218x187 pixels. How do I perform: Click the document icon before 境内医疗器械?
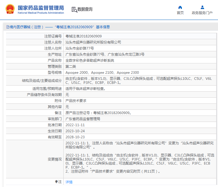tap(8, 27)
